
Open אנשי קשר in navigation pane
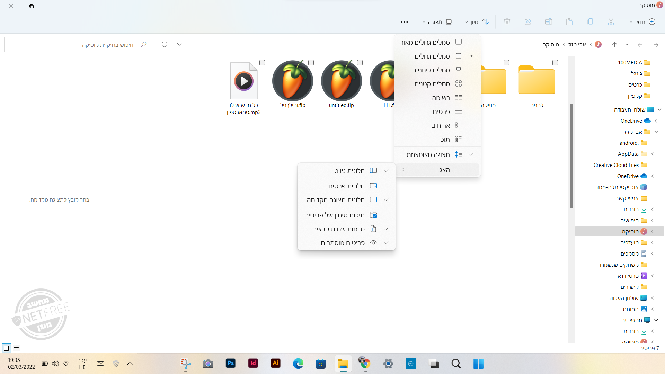(x=631, y=198)
